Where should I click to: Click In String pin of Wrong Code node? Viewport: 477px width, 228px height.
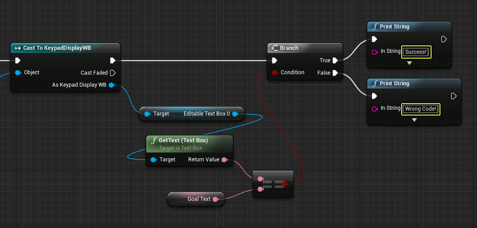(x=375, y=109)
